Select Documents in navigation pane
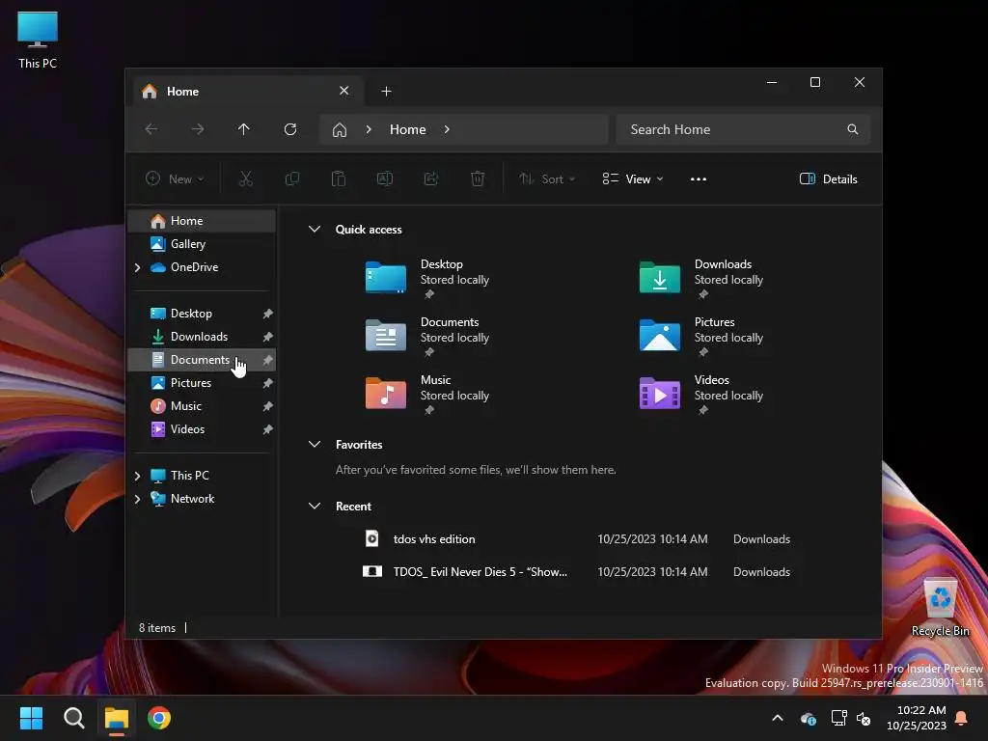Screen dimensions: 988x741 coord(202,360)
